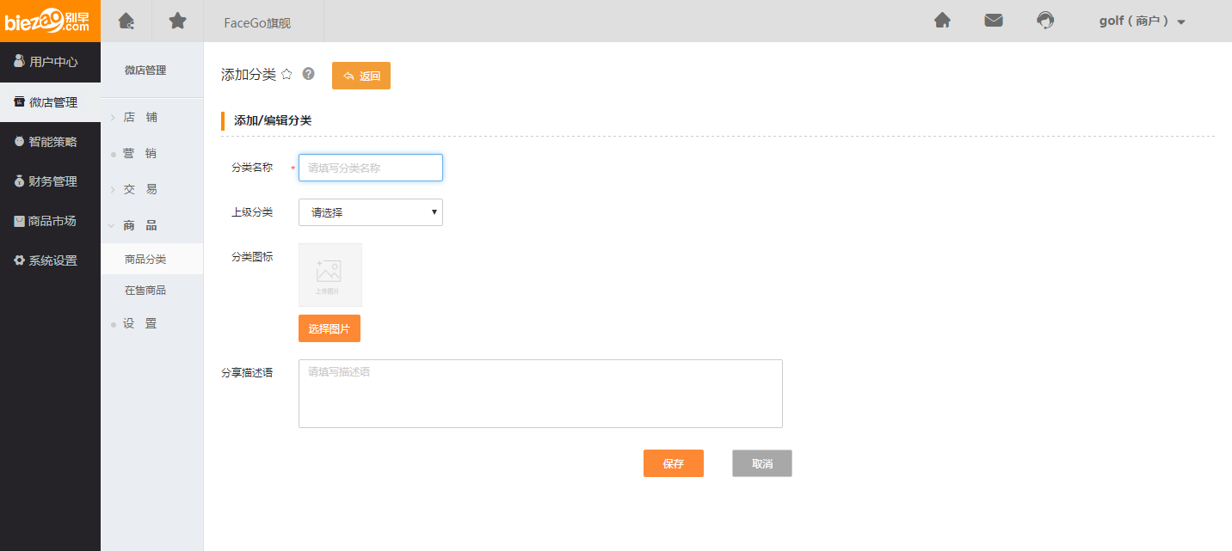
Task: Collapse the 商品 sidebar section
Action: click(140, 225)
